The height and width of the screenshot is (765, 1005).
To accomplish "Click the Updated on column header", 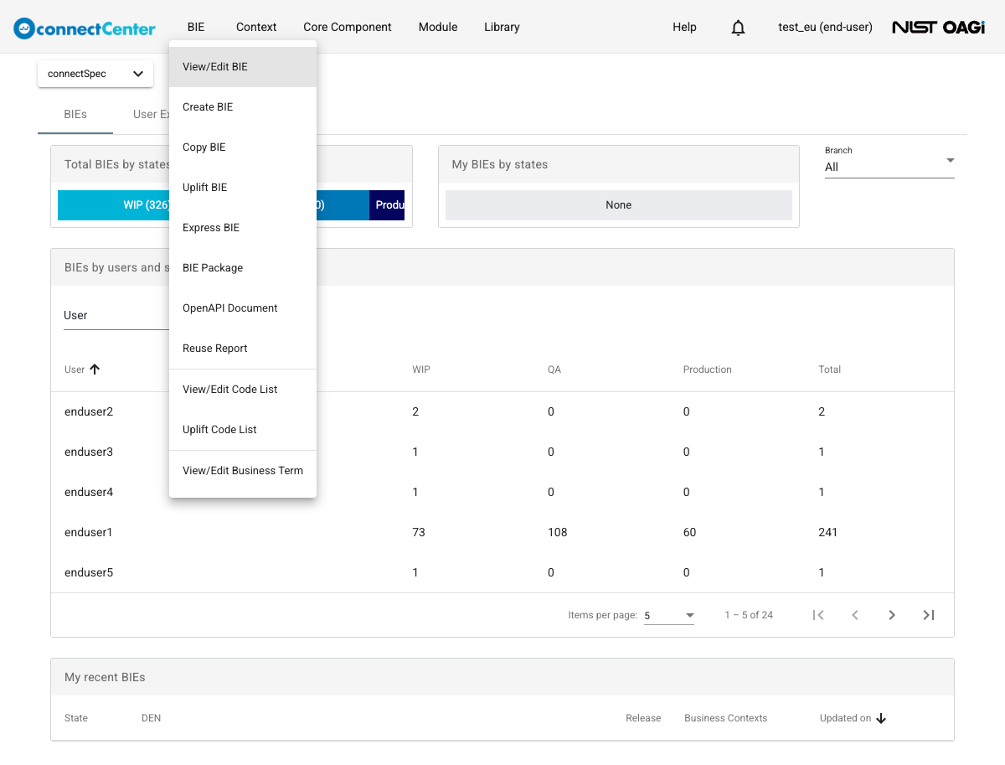I will pos(846,718).
